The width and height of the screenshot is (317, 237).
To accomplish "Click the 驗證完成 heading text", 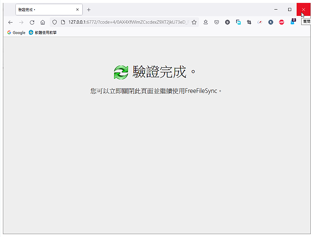I will tap(164, 72).
